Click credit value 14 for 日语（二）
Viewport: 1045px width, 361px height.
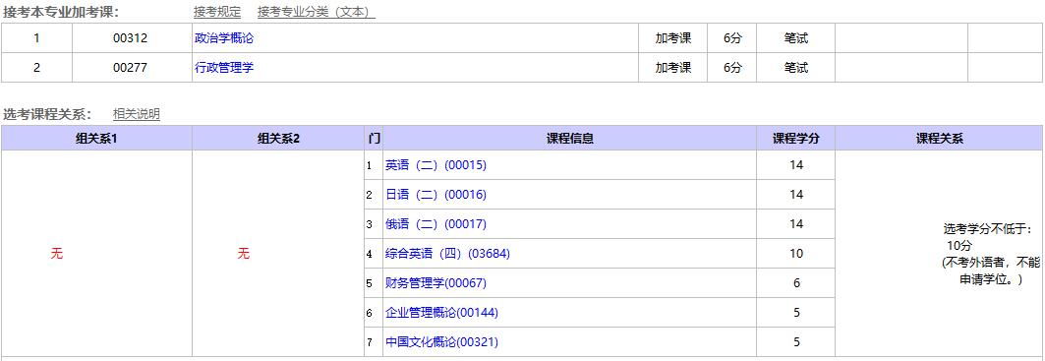pos(795,194)
